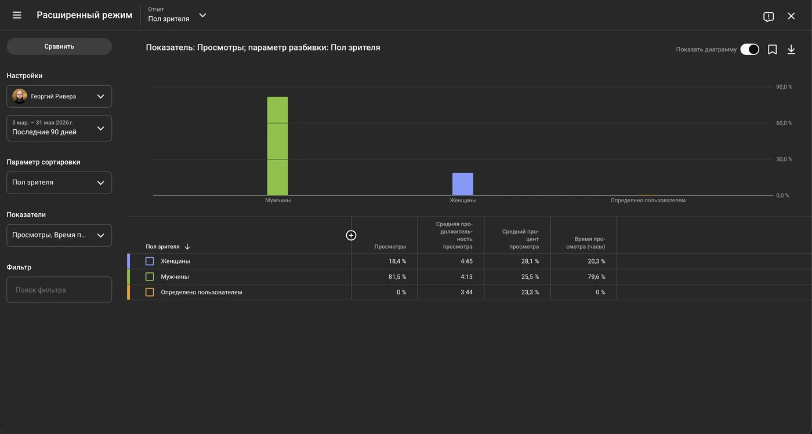This screenshot has width=812, height=434.
Task: Click Георгий Ривера channel avatar
Action: (x=20, y=96)
